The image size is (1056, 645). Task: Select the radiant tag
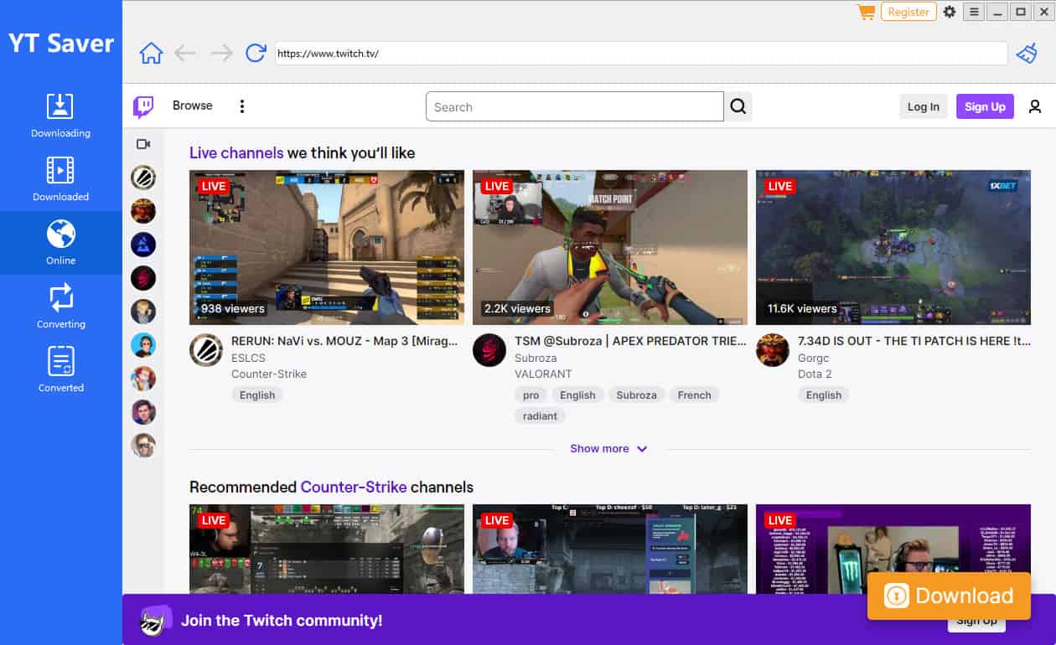tap(540, 416)
